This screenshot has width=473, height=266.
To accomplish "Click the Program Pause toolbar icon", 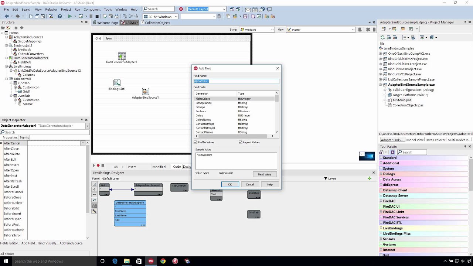I will (91, 16).
